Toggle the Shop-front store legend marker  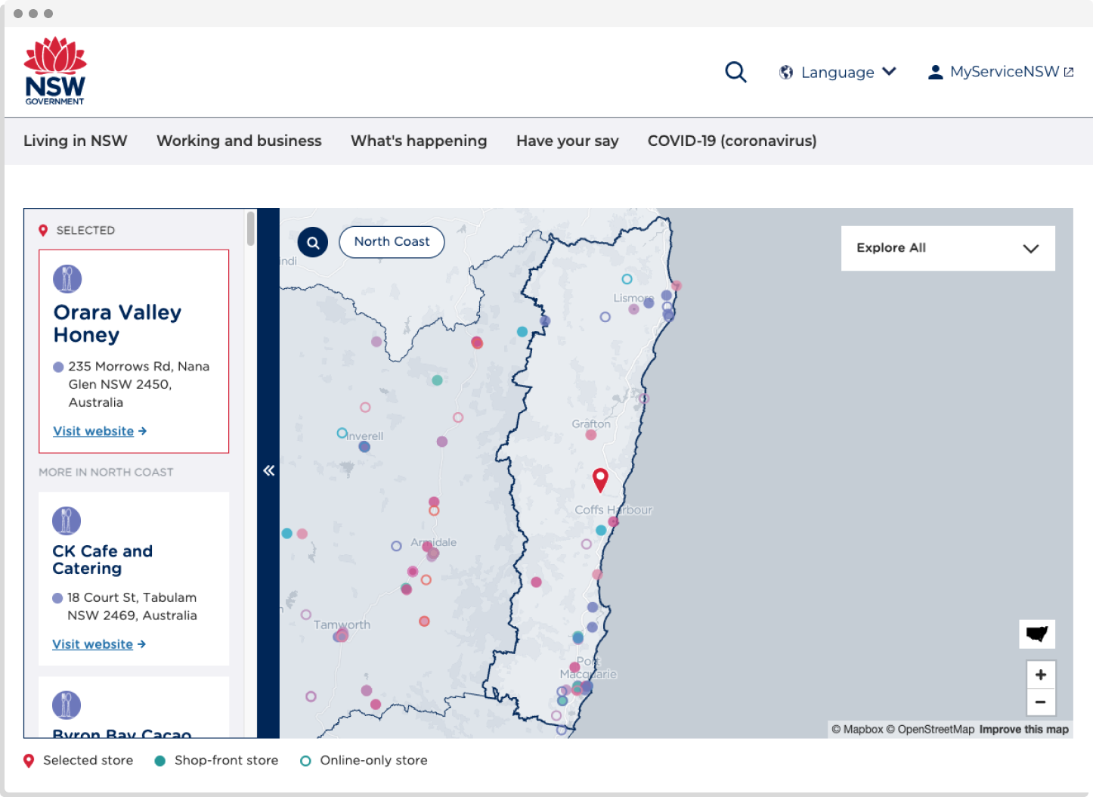pos(160,761)
